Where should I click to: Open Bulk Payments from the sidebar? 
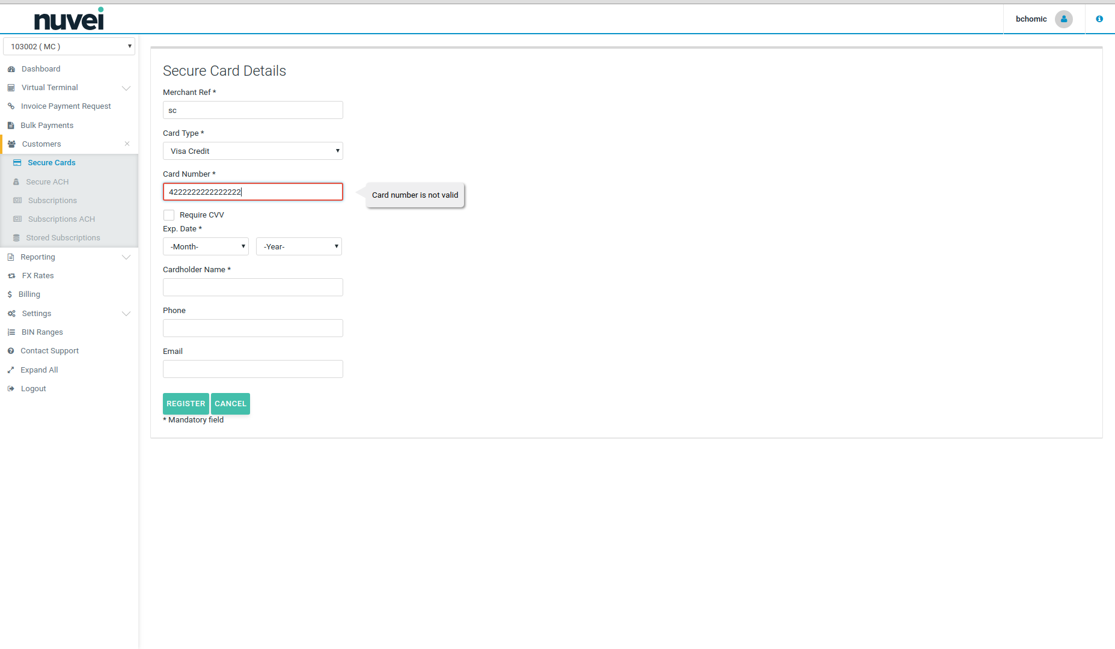pos(47,126)
